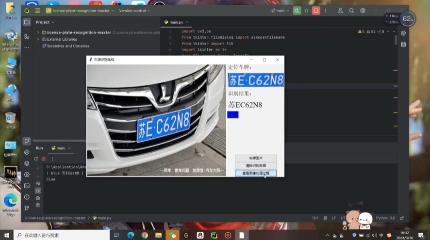The image size is (430, 240).
Task: Open the Project tool window folder icon
Action: tap(27, 22)
